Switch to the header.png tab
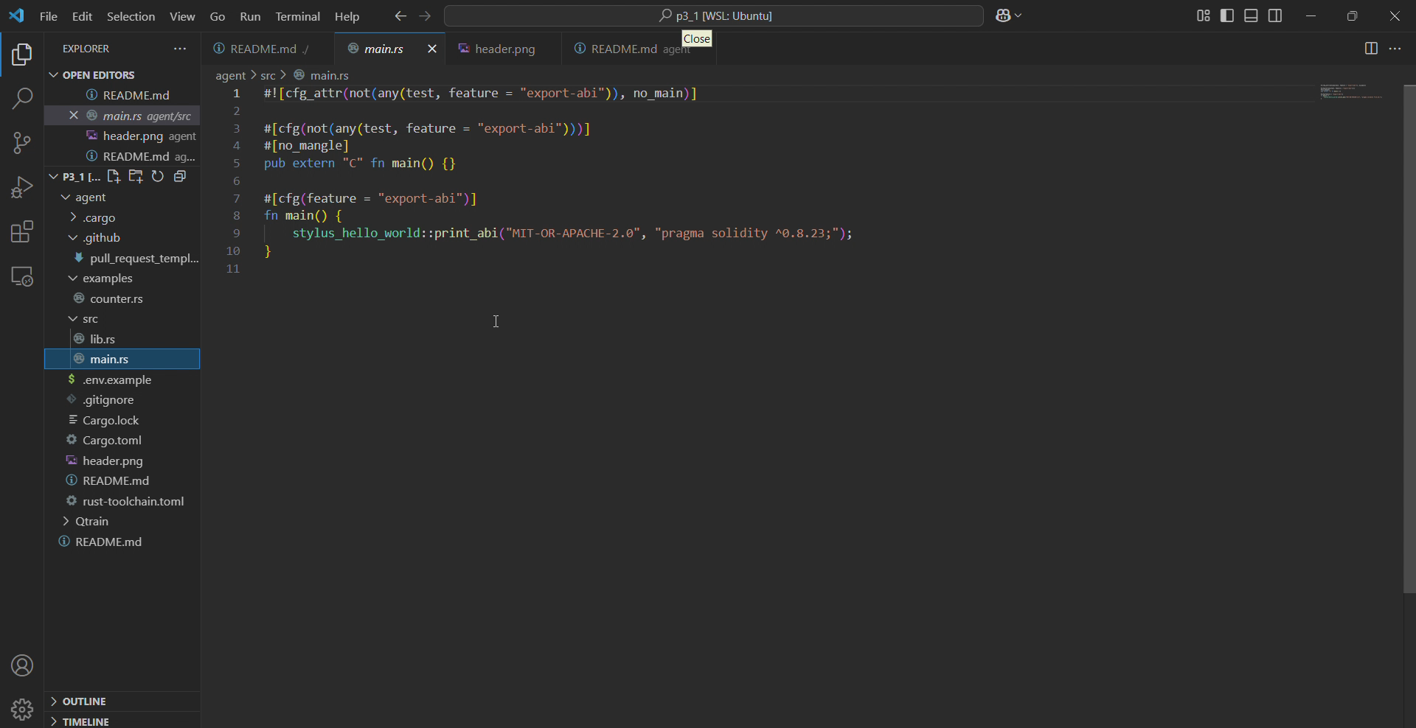 pyautogui.click(x=503, y=49)
